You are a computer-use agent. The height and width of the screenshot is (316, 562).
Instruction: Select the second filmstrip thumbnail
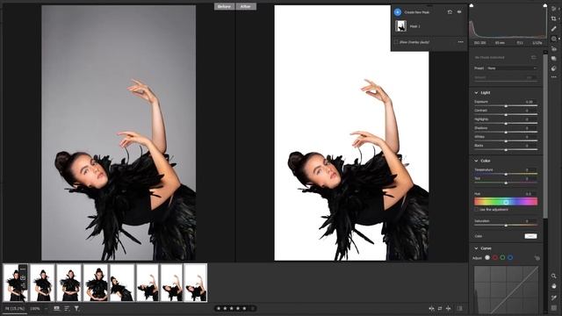tap(42, 283)
